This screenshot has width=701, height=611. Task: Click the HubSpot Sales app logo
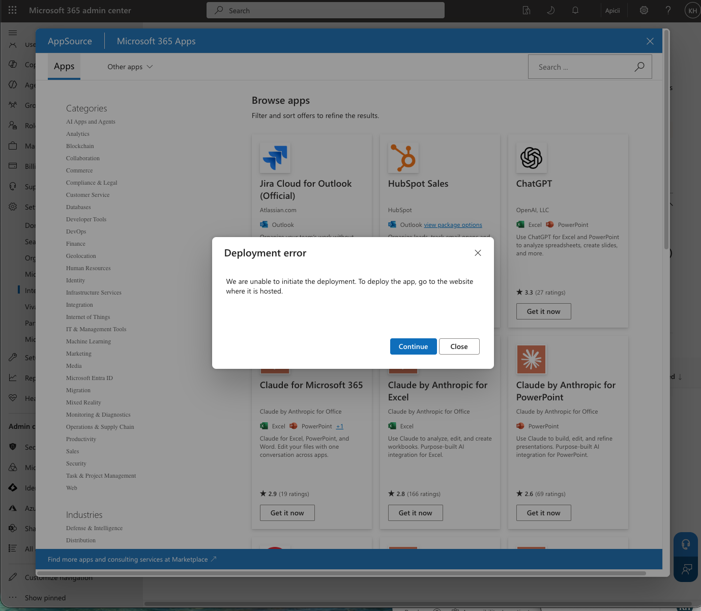tap(403, 158)
